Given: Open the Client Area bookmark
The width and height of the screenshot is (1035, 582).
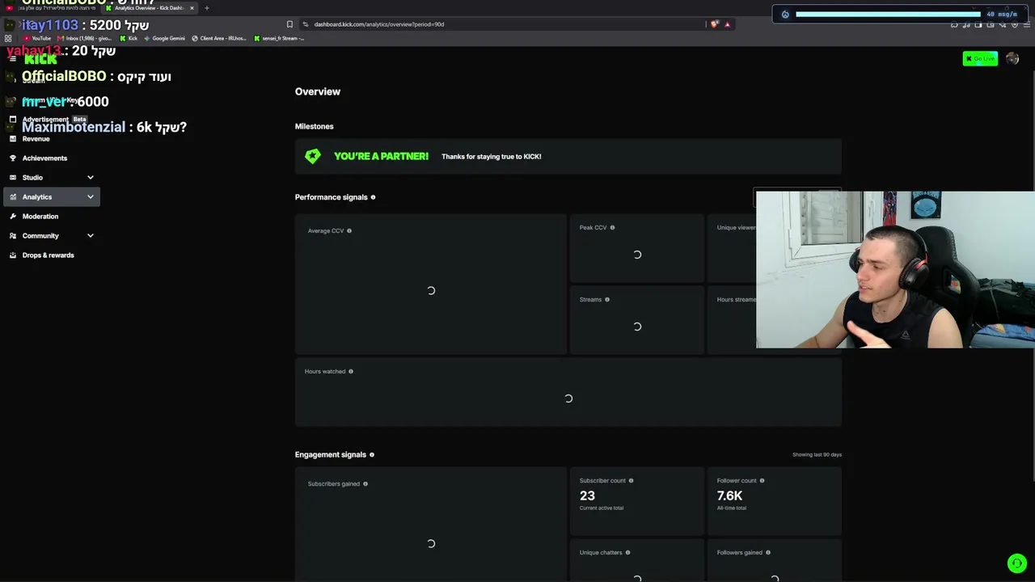Looking at the screenshot, I should [219, 38].
